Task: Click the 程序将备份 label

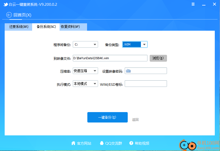Action: click(x=62, y=45)
